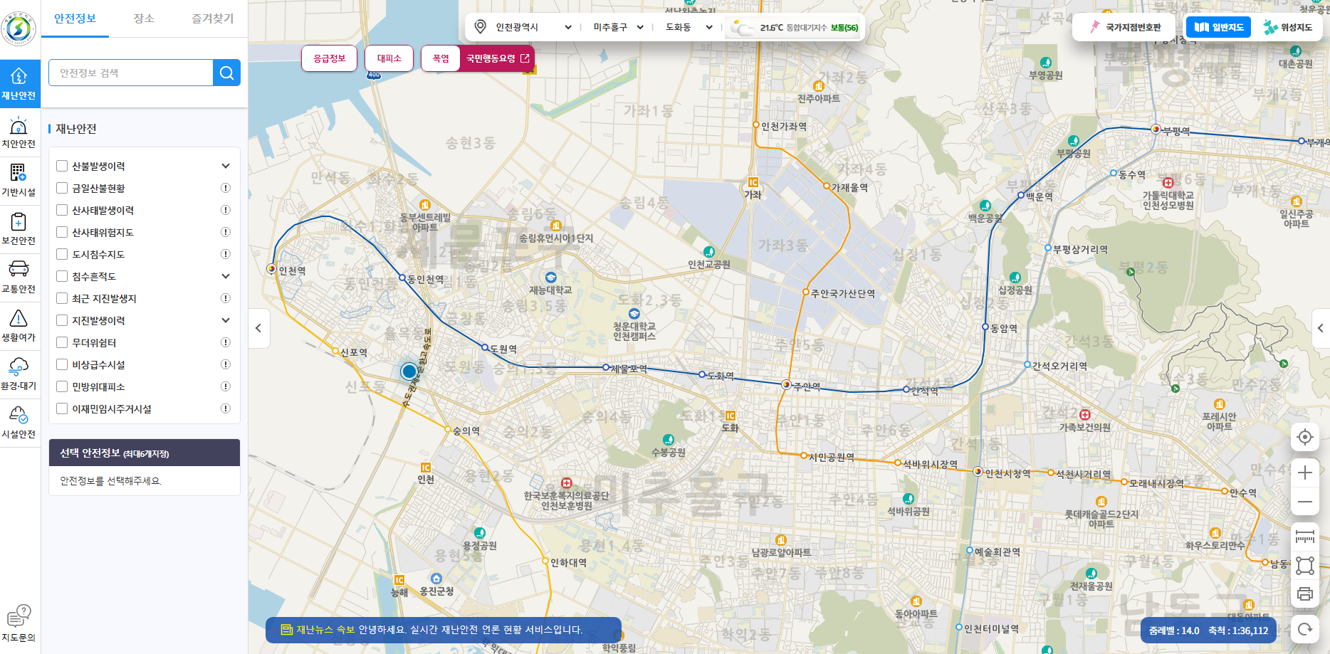Open the 미추홀구 district dropdown

point(618,27)
